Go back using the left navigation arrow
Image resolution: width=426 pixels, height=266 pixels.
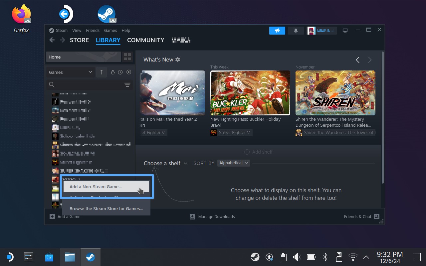pyautogui.click(x=52, y=40)
